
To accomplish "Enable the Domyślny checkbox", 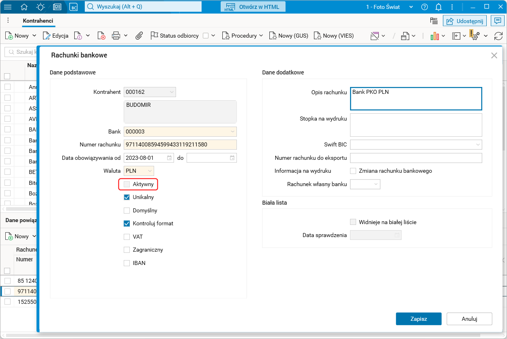I will click(x=127, y=210).
